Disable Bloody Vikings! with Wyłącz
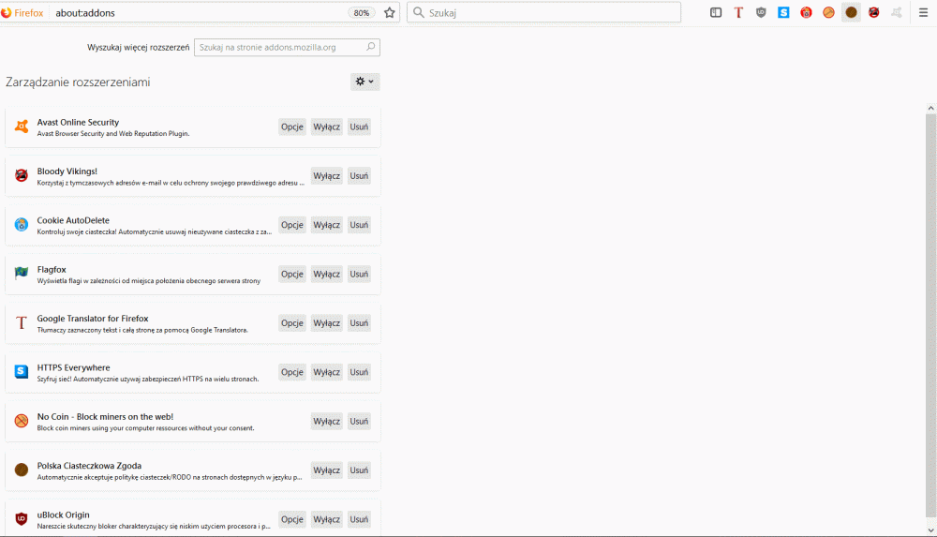The height and width of the screenshot is (537, 937). [327, 176]
